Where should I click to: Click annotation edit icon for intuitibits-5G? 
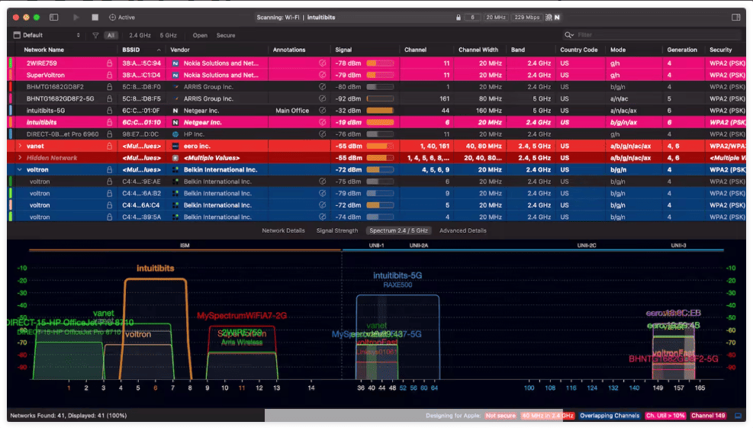pos(322,111)
